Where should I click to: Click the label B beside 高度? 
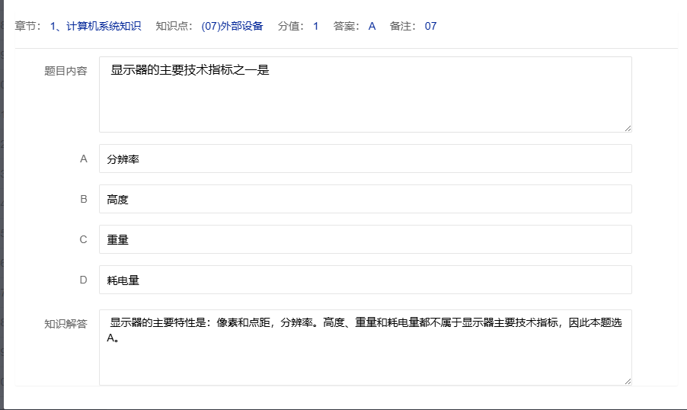(x=84, y=200)
